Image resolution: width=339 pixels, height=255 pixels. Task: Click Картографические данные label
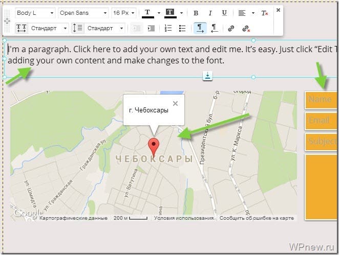point(73,218)
